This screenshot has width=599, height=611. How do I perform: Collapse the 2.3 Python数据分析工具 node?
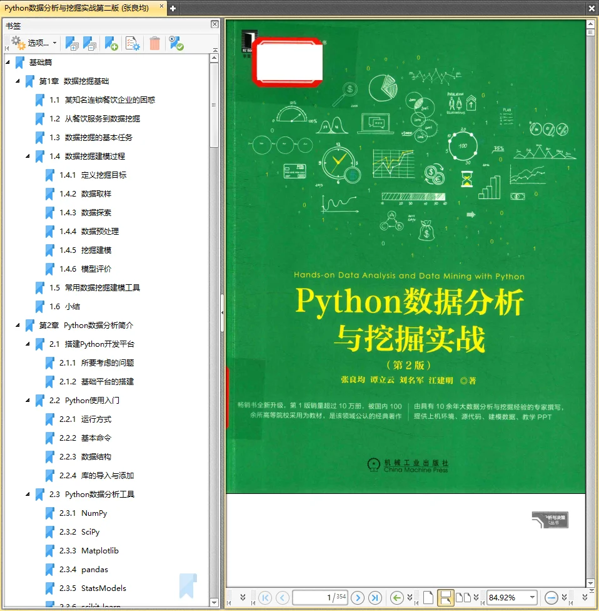(x=28, y=494)
